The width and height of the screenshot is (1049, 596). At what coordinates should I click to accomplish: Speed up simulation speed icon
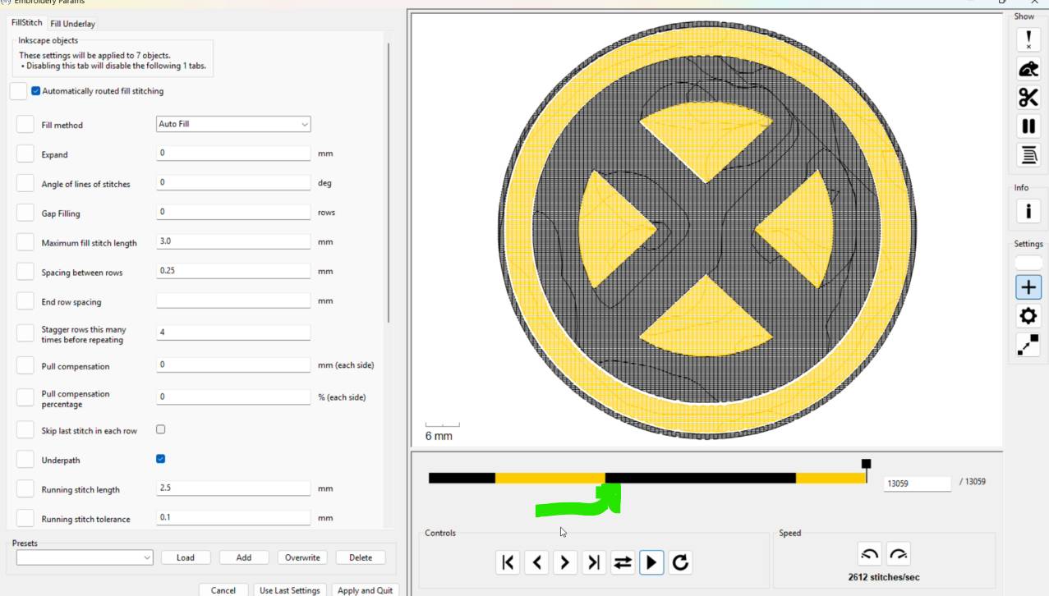point(898,554)
